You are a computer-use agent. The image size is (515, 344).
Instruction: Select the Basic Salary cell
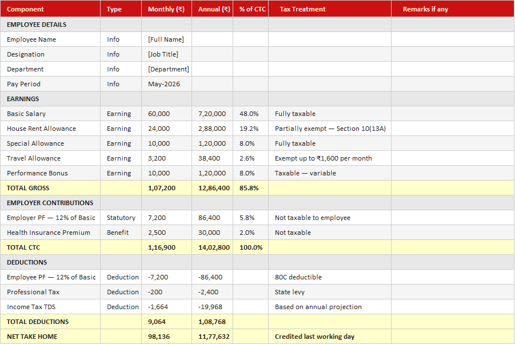point(50,114)
